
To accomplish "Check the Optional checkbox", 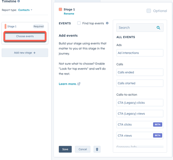I will tap(149, 11).
